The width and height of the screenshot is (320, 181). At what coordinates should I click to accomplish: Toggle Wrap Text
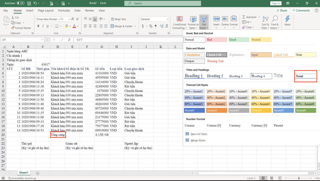118,19
